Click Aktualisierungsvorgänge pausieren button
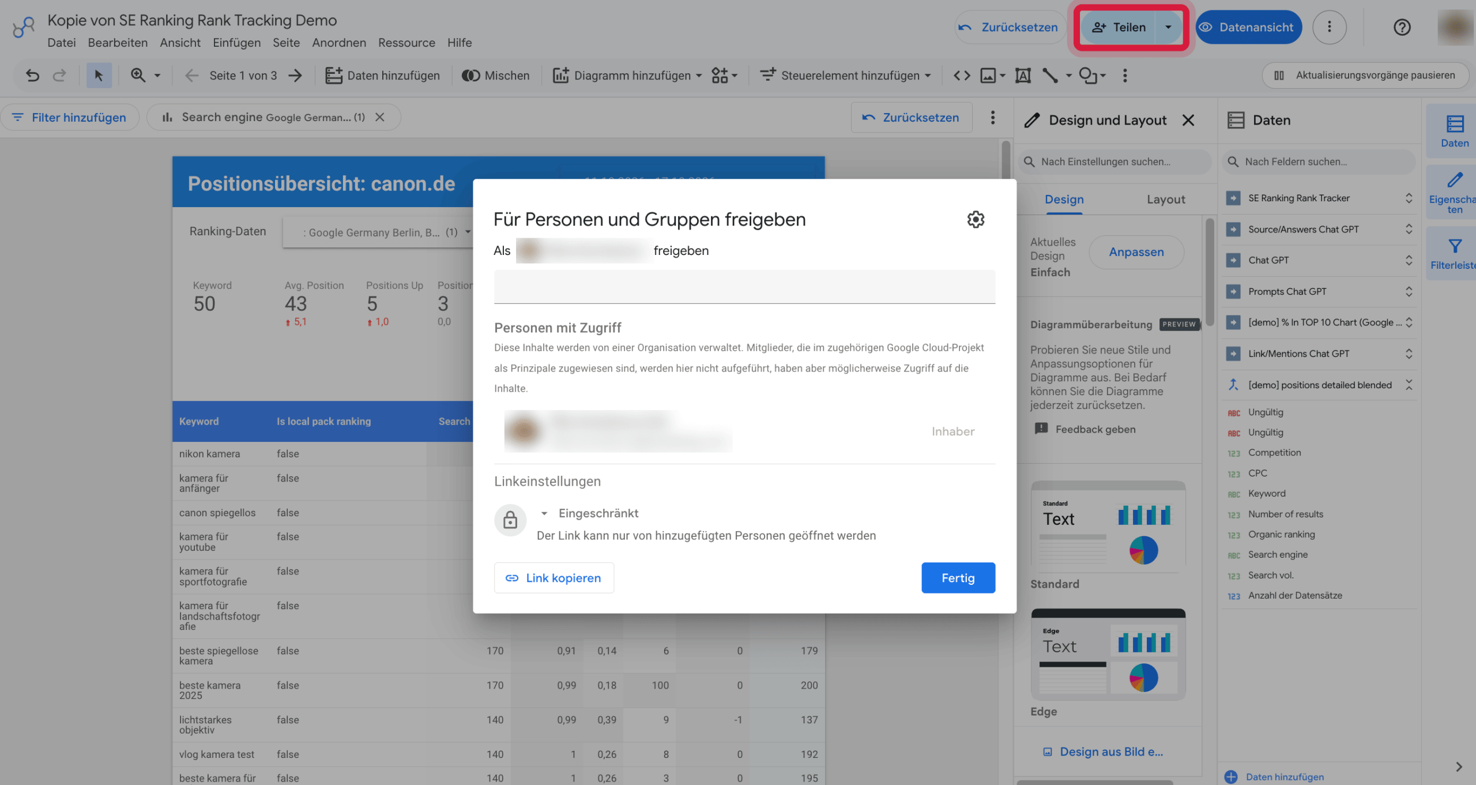Screen dimensions: 1476x785 point(1365,76)
